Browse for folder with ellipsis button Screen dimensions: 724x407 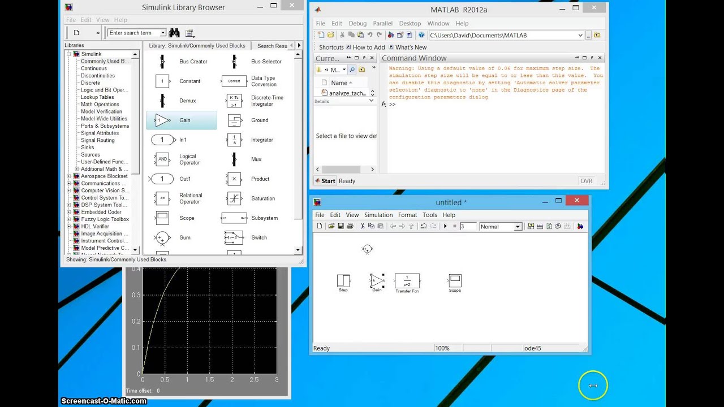click(588, 35)
